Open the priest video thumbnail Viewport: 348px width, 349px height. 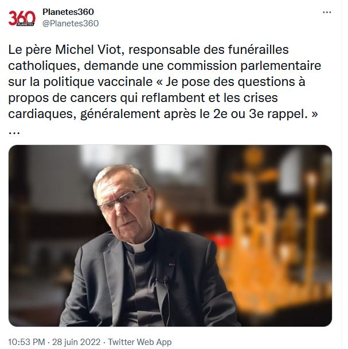click(x=170, y=235)
